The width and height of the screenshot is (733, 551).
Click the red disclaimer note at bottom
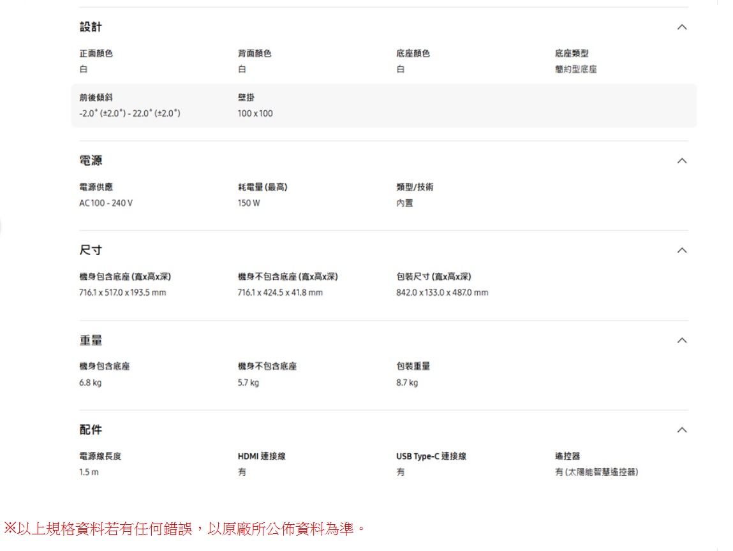click(186, 529)
